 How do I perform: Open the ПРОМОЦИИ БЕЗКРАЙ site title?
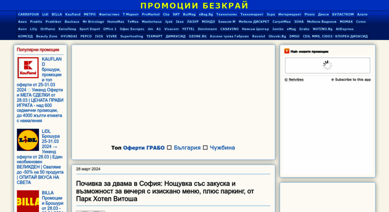pyautogui.click(x=194, y=6)
